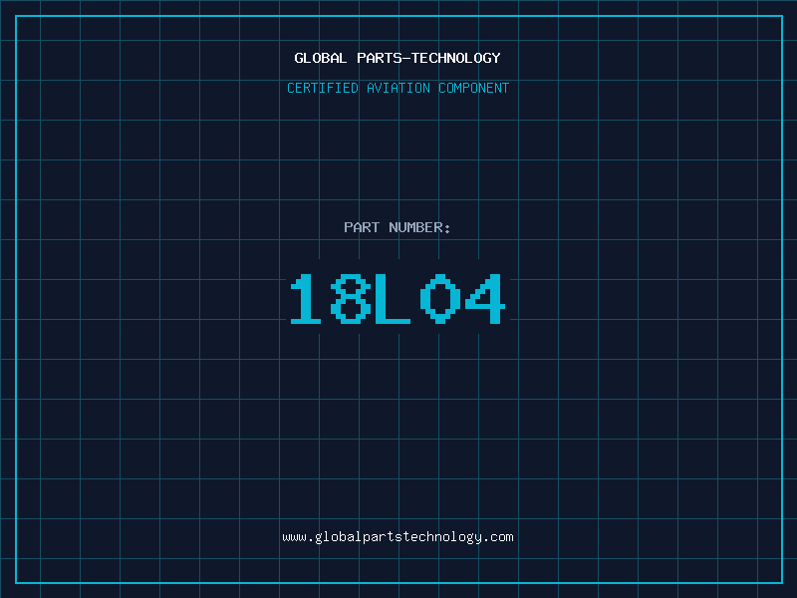Click the digit 1 in the part number

pos(306,299)
